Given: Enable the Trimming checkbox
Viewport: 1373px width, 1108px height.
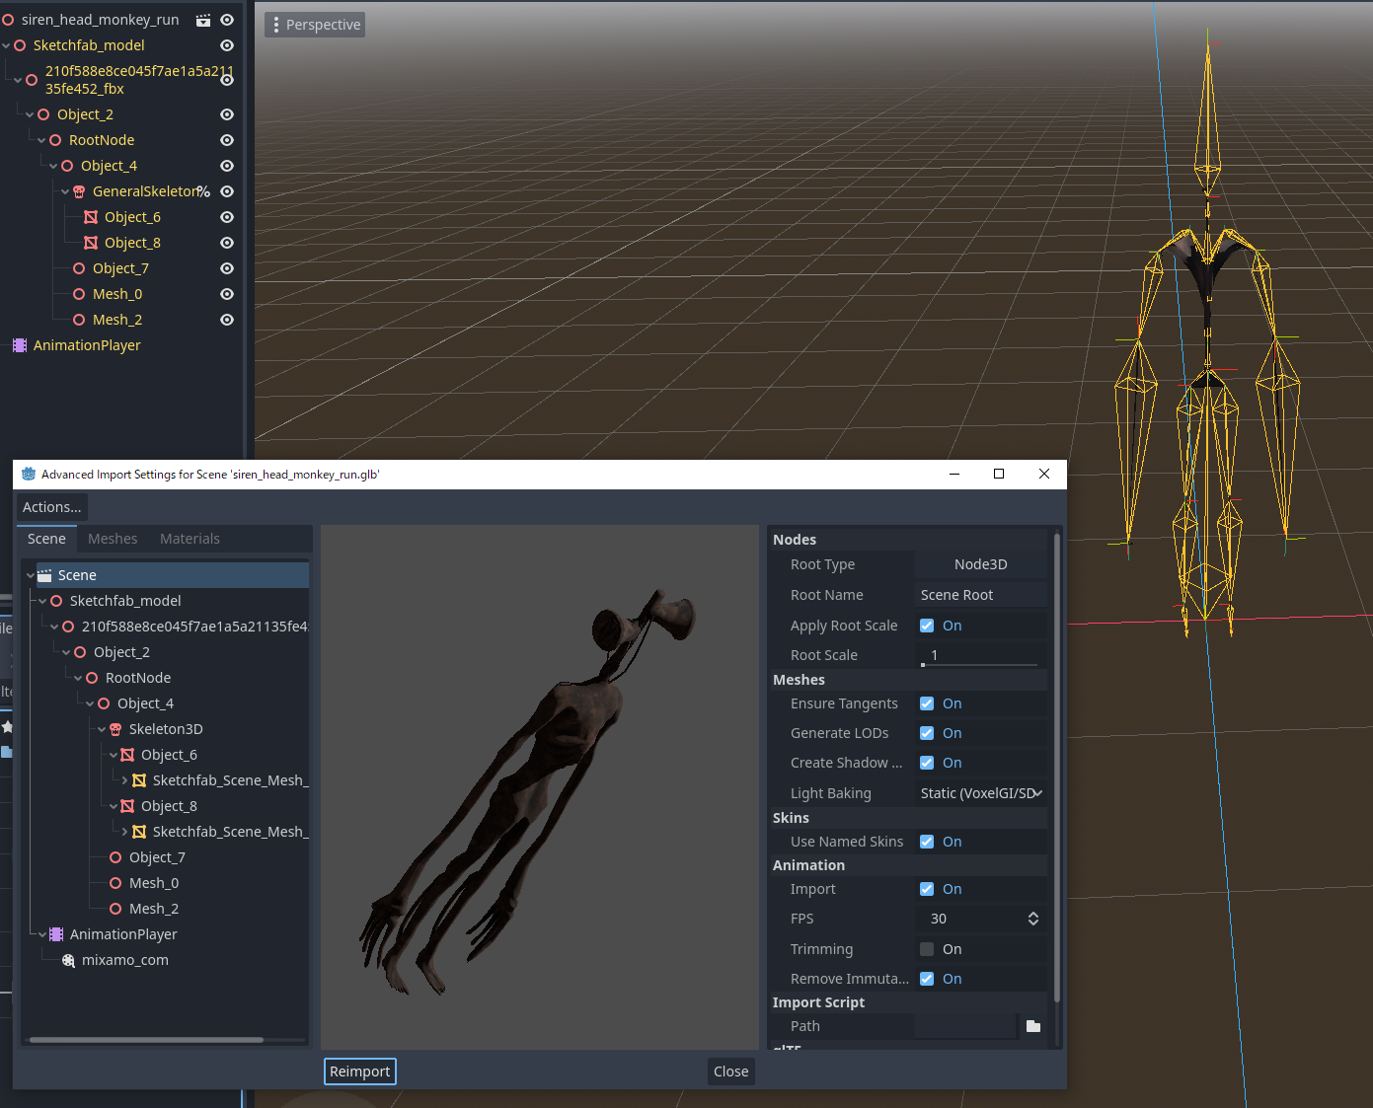Looking at the screenshot, I should click(x=926, y=948).
